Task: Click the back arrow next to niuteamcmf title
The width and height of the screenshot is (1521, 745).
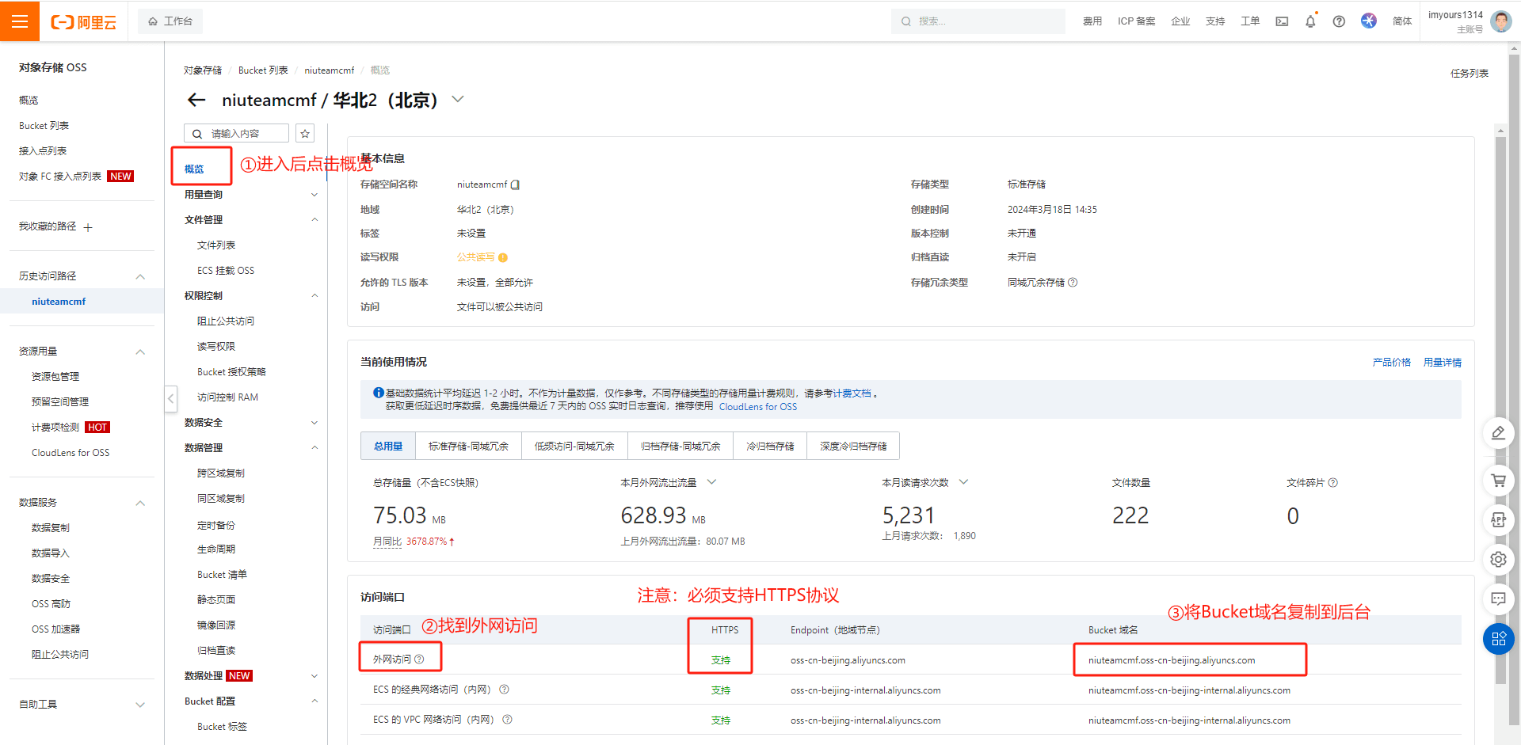Action: 196,101
